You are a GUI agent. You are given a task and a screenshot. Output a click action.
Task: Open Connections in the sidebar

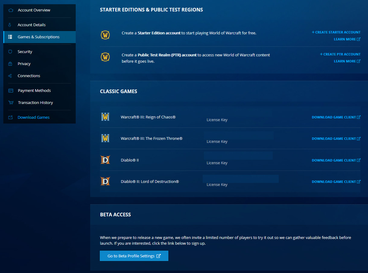click(40, 76)
